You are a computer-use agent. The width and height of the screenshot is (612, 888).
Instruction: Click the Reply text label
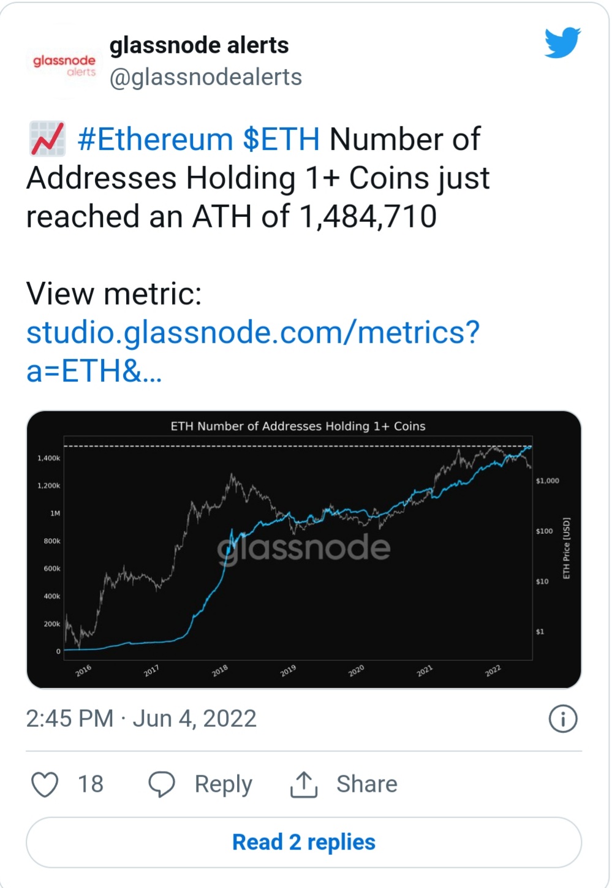(x=224, y=785)
